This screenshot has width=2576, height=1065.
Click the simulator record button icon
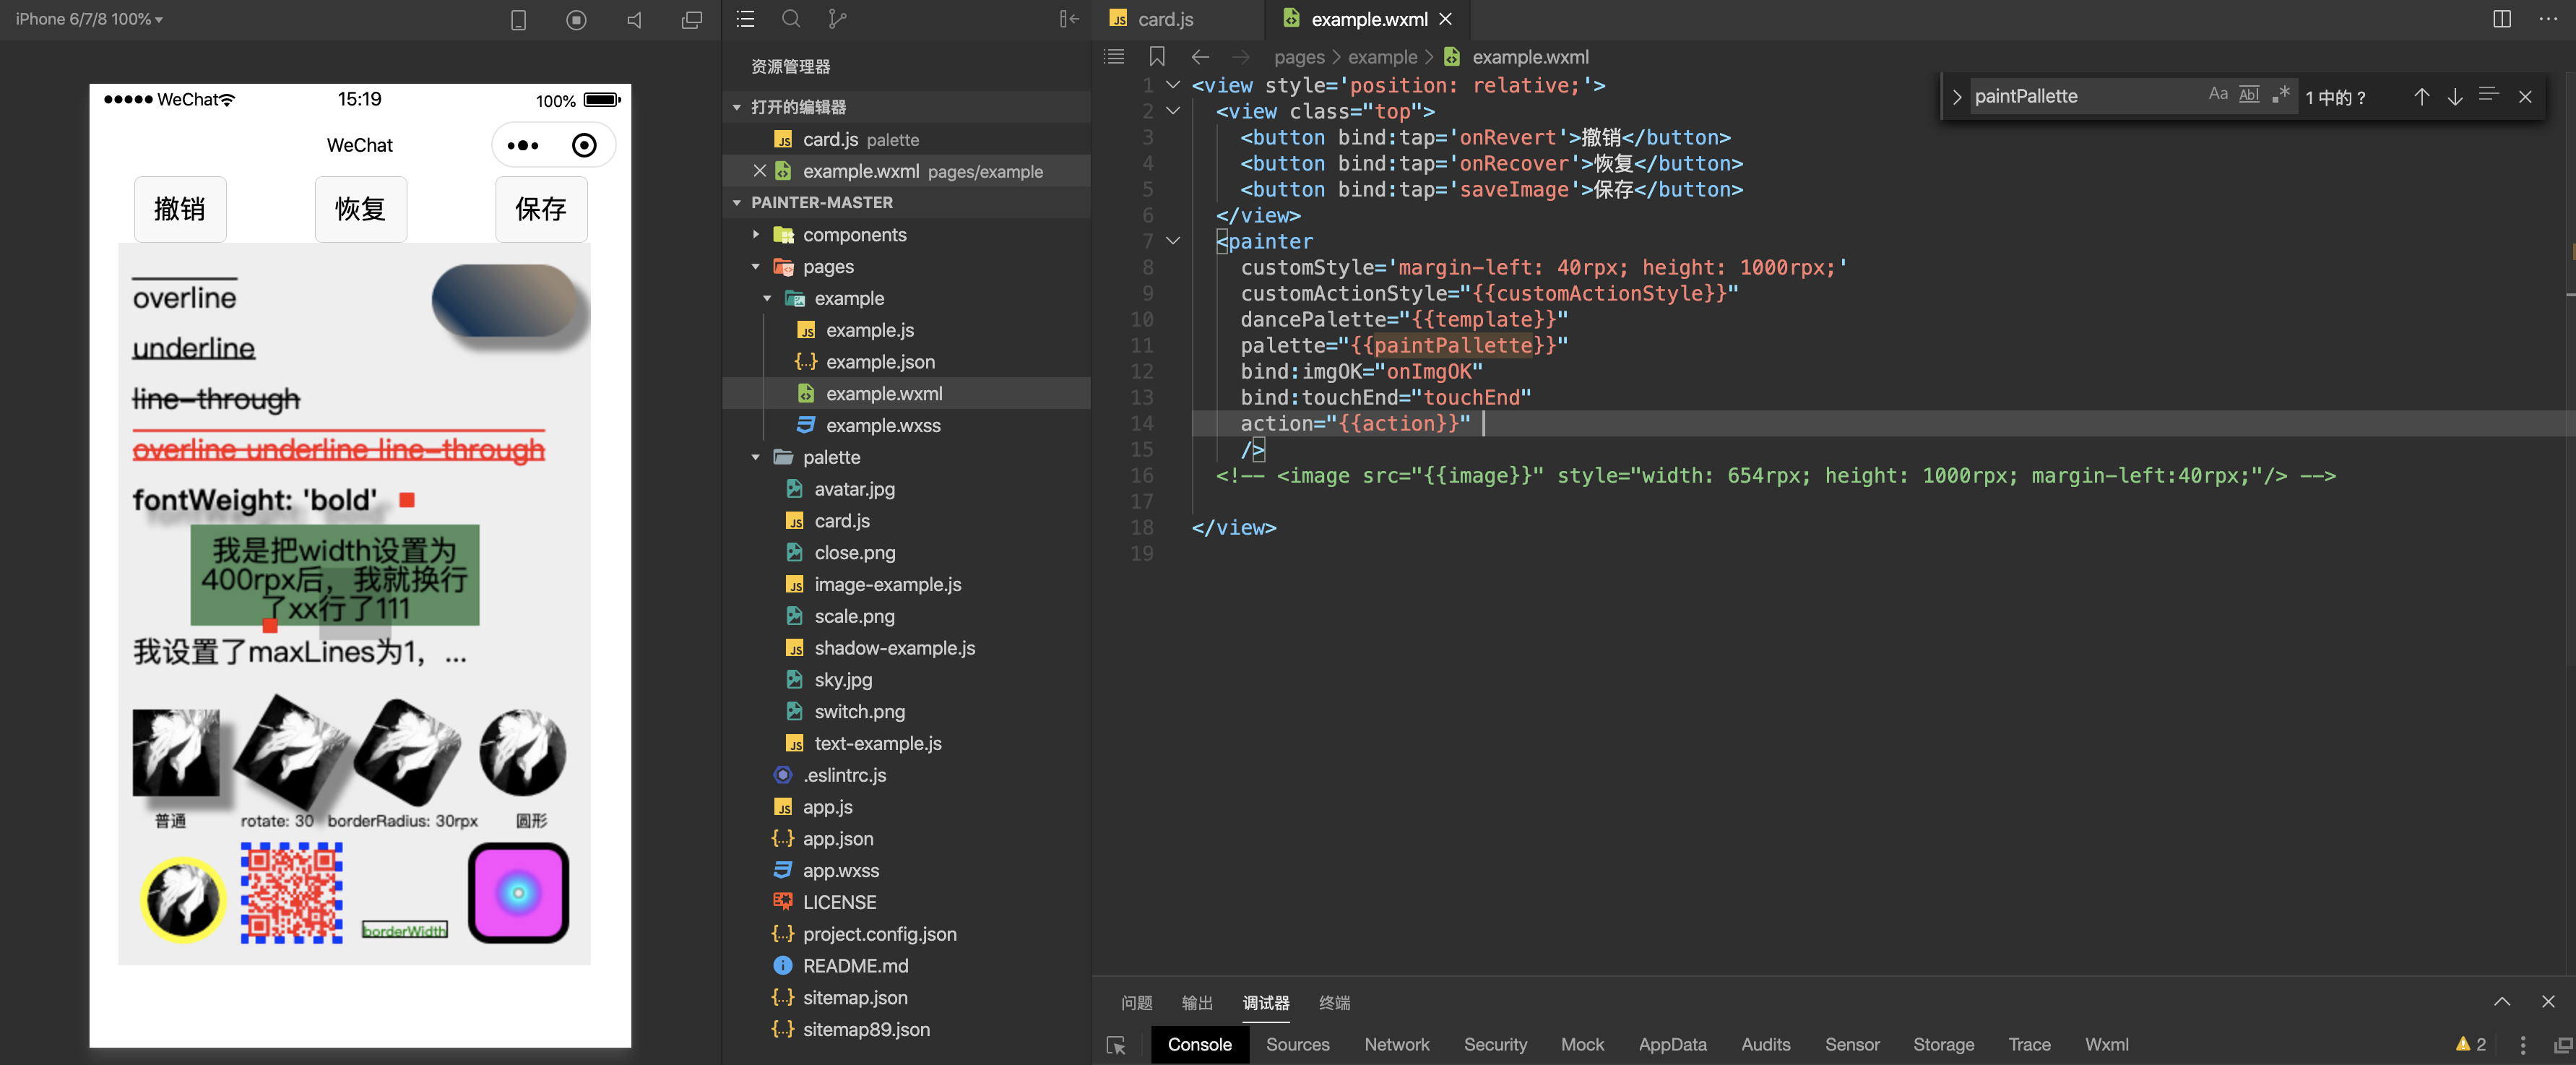click(x=576, y=20)
